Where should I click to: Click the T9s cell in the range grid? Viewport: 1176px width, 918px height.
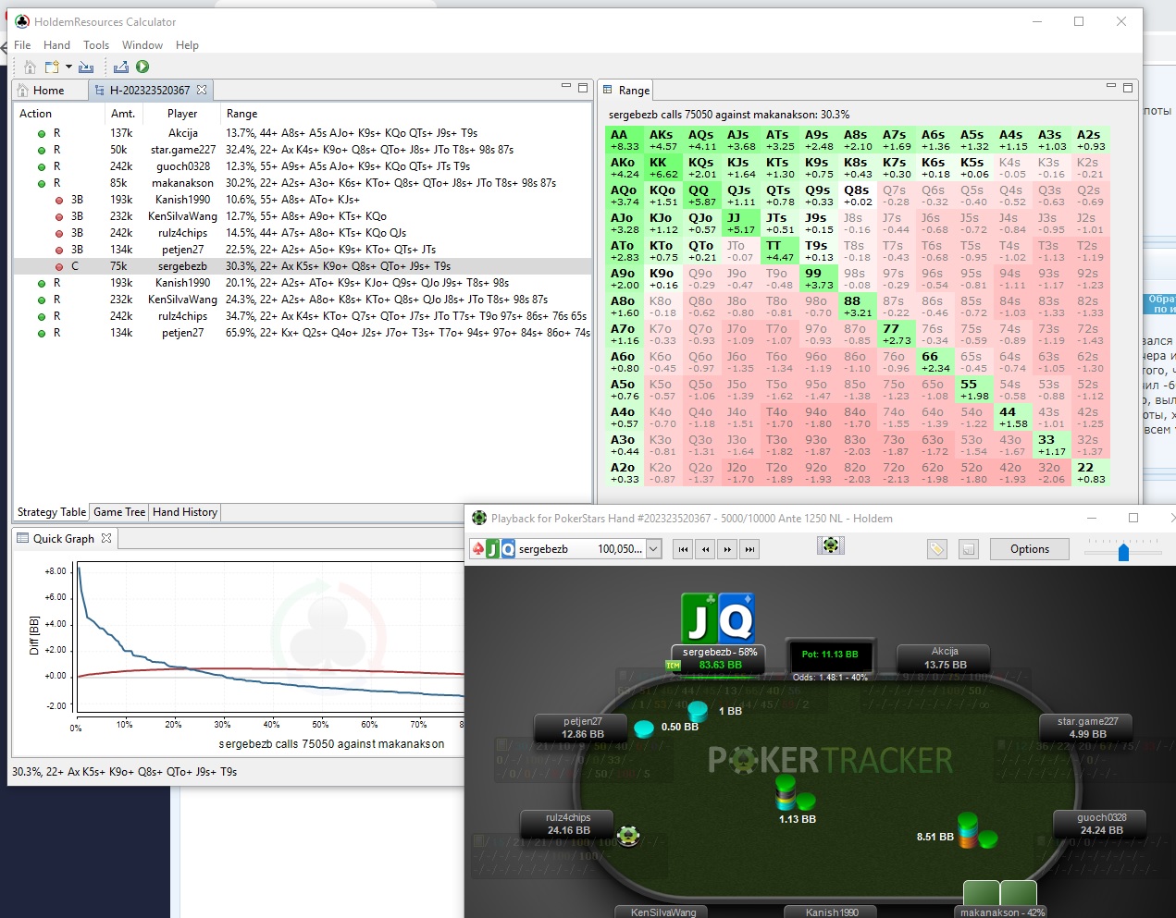tap(819, 251)
